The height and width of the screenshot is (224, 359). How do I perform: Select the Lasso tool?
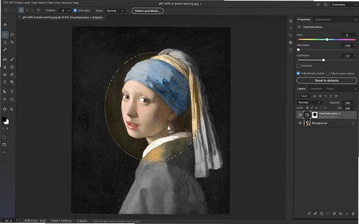(12, 34)
